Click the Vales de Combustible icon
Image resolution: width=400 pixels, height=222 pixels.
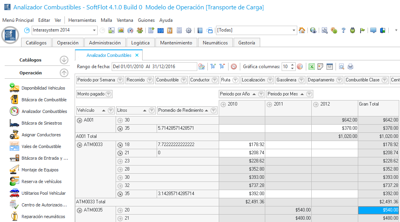pos(14,146)
